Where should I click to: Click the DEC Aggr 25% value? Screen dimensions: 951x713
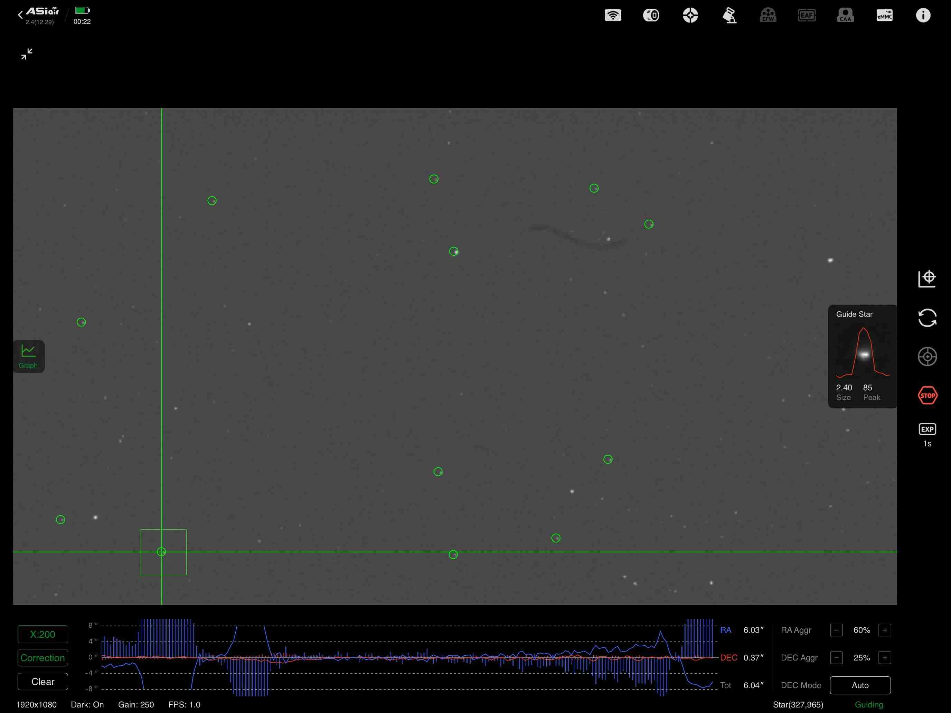(861, 658)
